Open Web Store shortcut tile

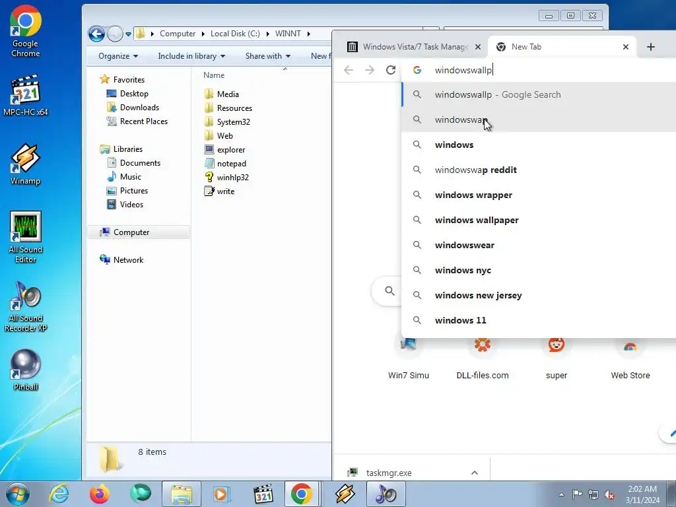(x=630, y=360)
